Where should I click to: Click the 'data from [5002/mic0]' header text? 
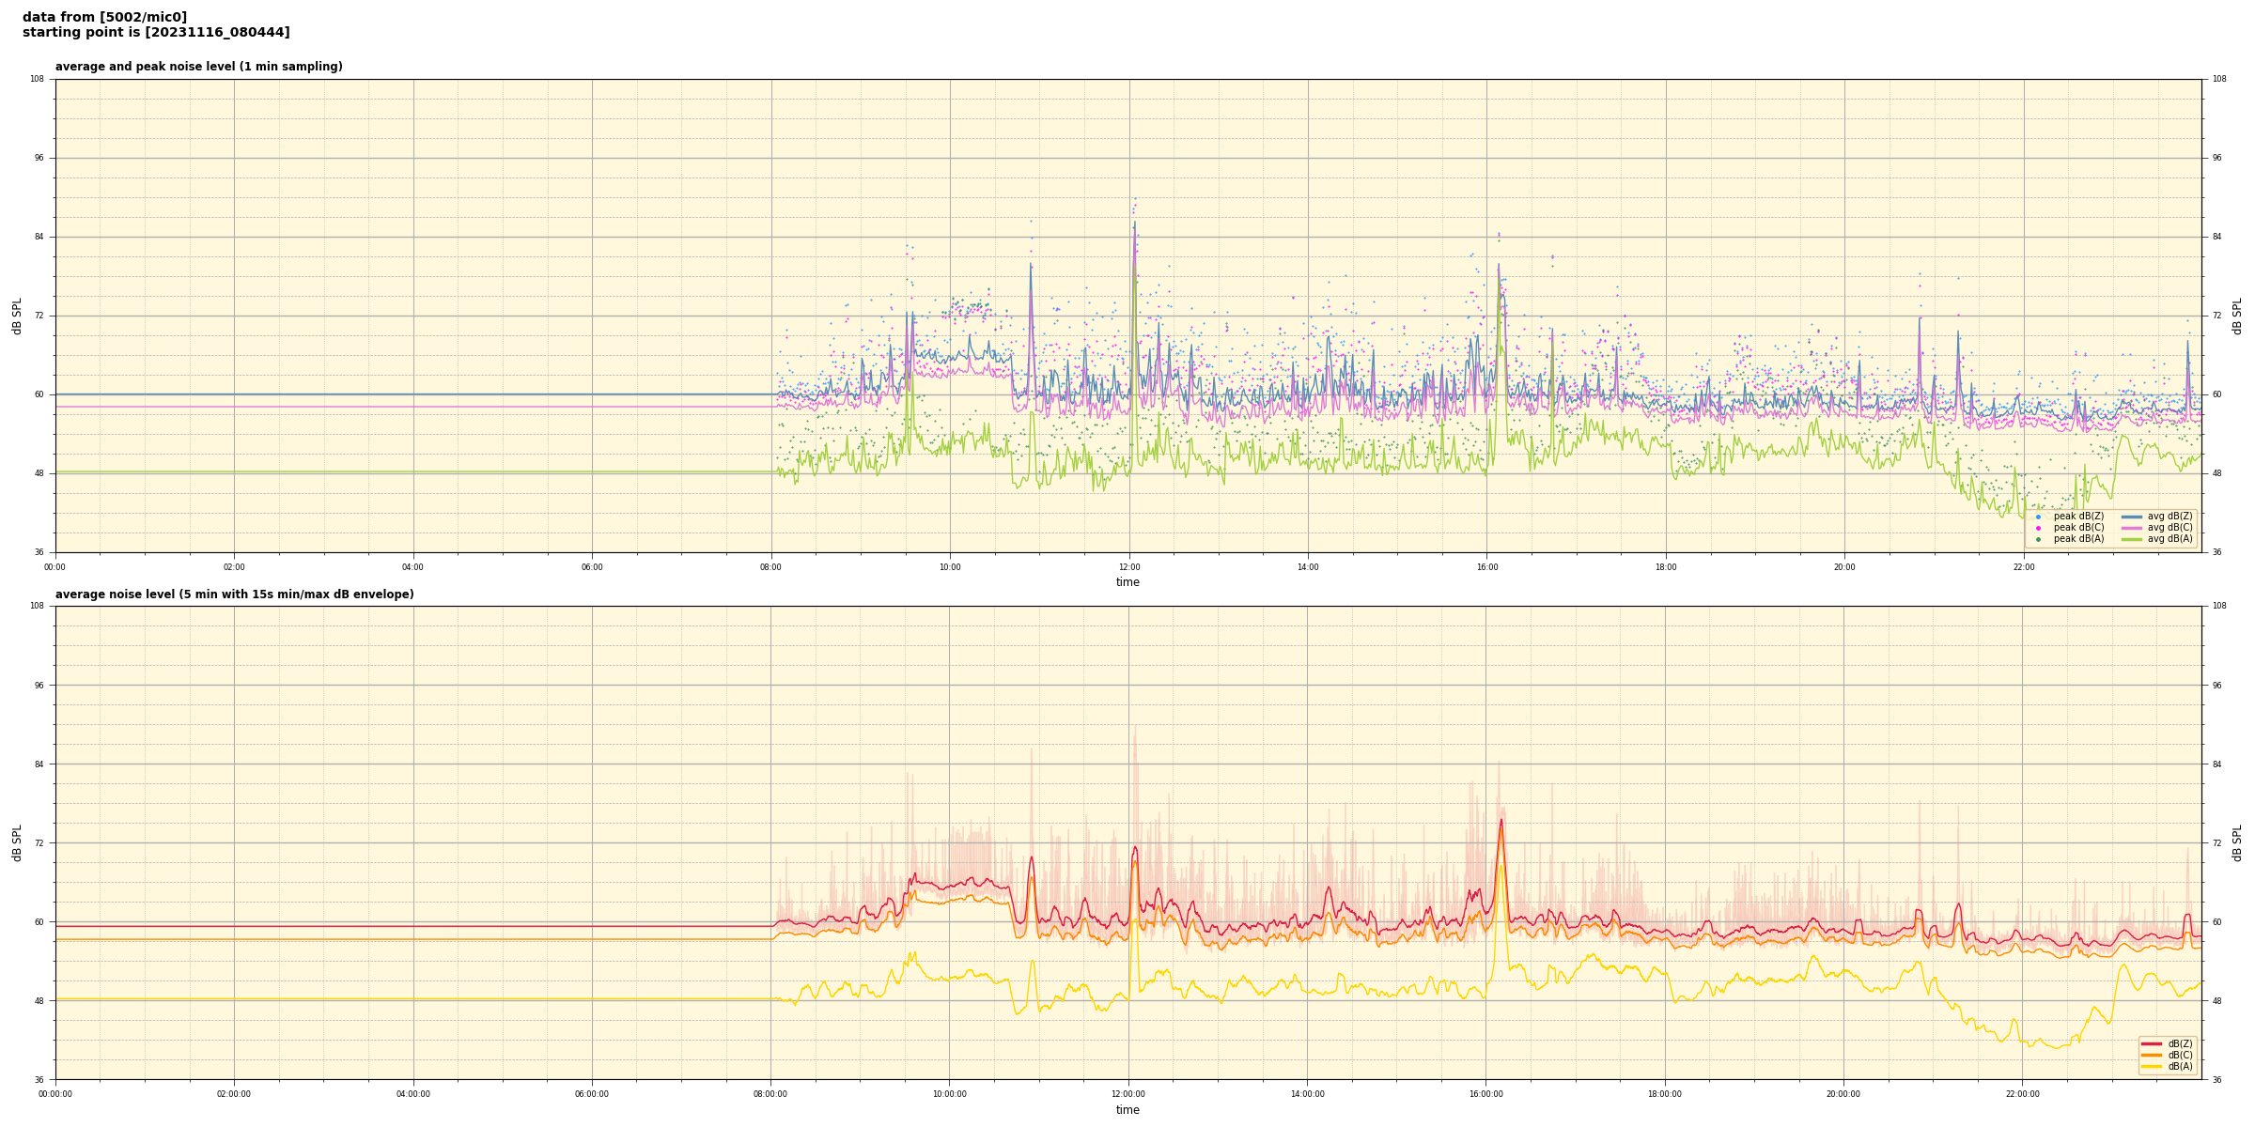(x=104, y=17)
